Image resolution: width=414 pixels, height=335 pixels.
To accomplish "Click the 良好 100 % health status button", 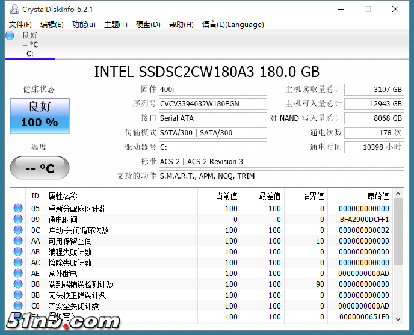I will (40, 116).
